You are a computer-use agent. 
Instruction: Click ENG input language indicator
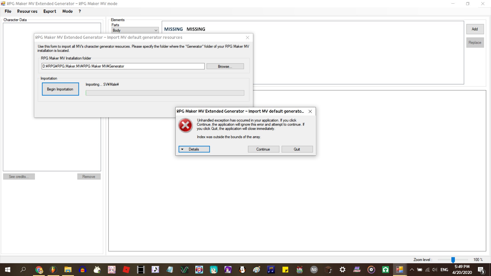[444, 270]
